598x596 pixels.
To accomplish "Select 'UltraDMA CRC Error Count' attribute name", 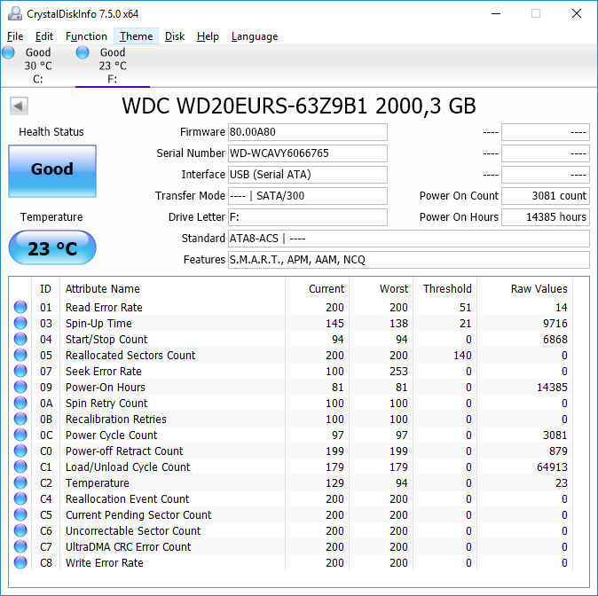I will (x=128, y=547).
